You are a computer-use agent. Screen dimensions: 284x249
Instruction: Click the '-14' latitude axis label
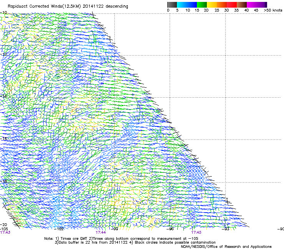(3, 96)
